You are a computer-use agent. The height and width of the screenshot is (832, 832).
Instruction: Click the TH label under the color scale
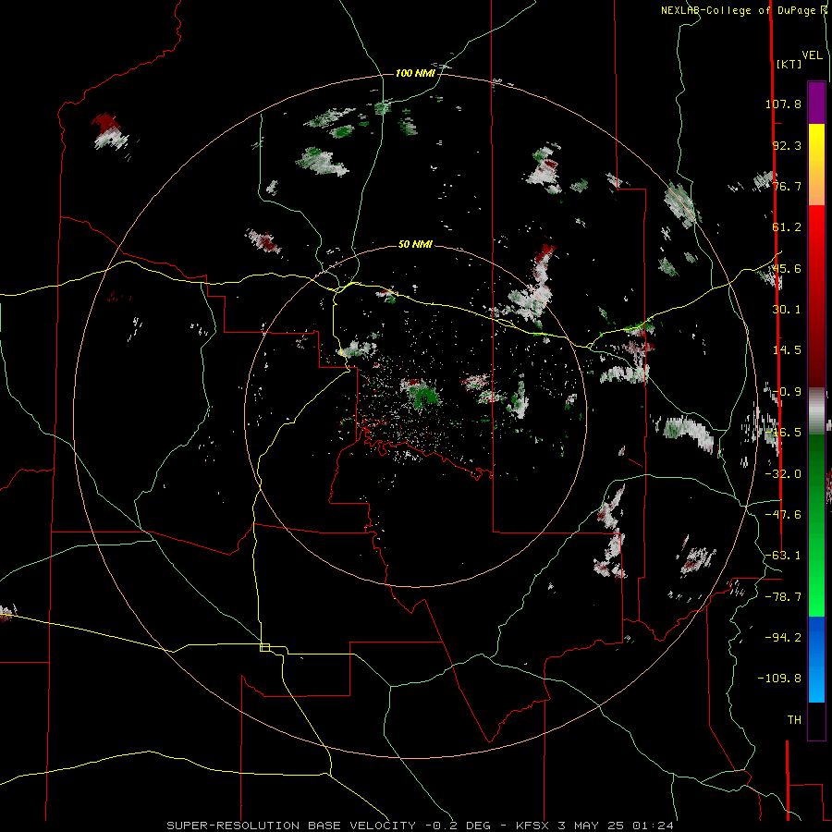[x=794, y=720]
